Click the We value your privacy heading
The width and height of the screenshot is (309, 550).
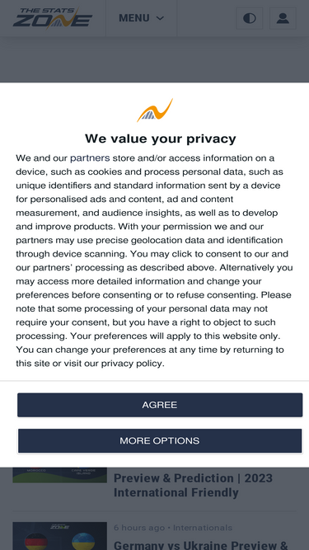coord(161,139)
